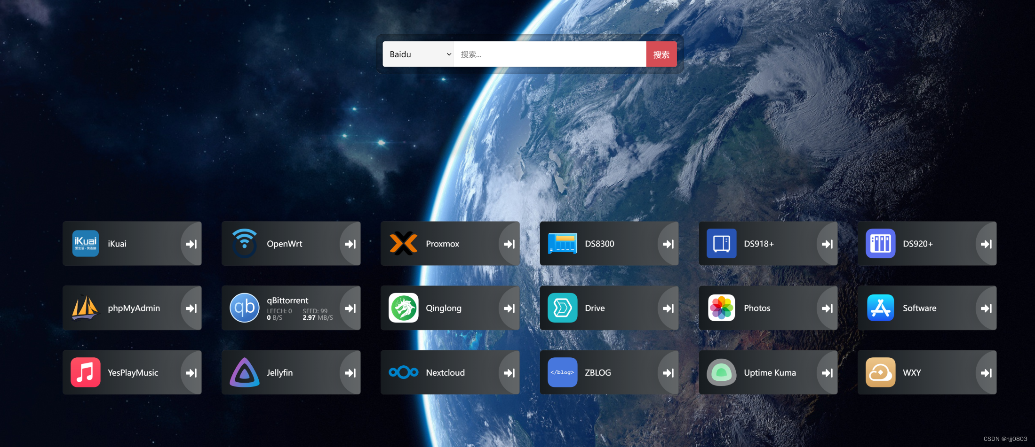This screenshot has height=447, width=1035.
Task: Click the arrow button on Photos card
Action: click(x=828, y=308)
